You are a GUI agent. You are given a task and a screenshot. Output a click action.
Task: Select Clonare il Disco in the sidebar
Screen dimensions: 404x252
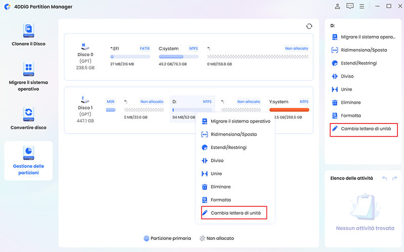coord(28,35)
